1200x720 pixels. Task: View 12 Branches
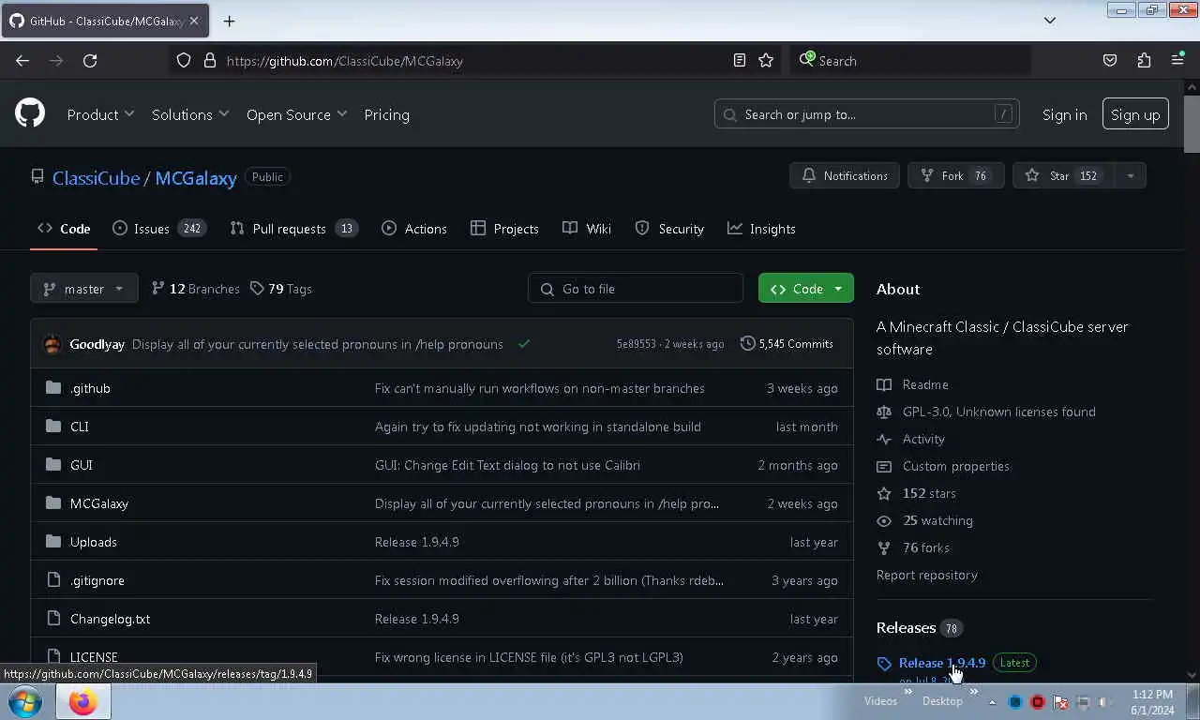195,289
